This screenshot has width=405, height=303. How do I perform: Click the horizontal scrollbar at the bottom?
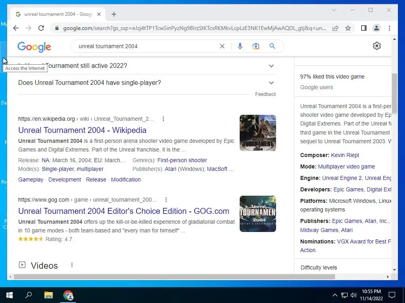[174, 277]
